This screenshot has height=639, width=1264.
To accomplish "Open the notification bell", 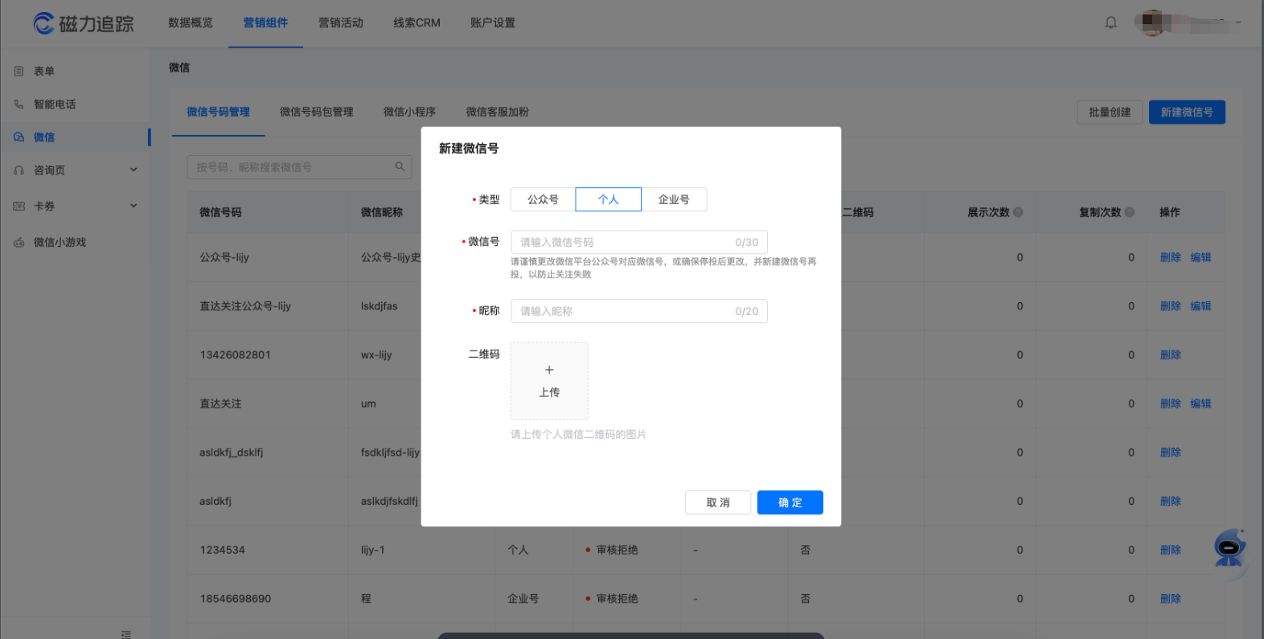I will (x=1110, y=23).
